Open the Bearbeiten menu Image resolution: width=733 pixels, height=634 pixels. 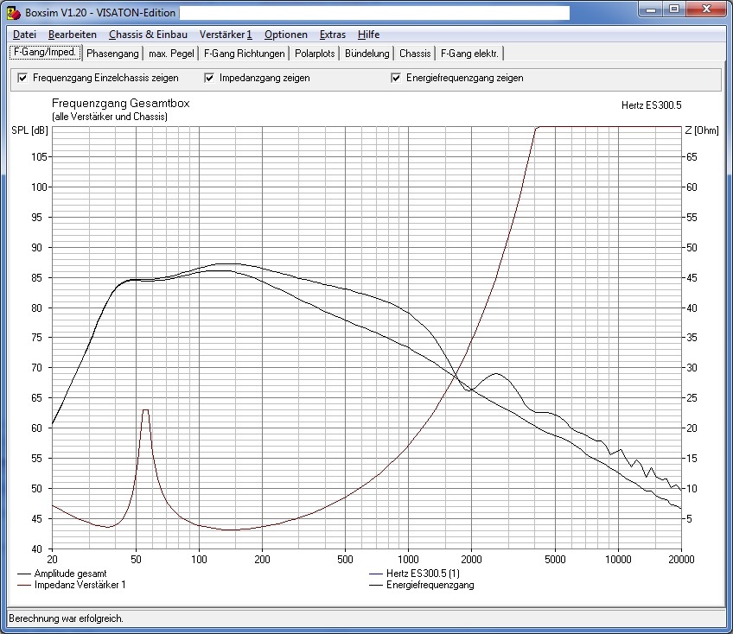(72, 35)
